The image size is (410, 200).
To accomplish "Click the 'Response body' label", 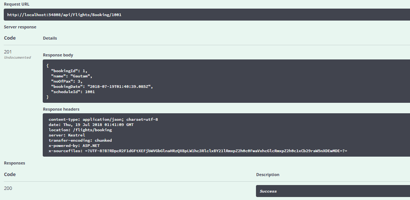I will 58,55.
